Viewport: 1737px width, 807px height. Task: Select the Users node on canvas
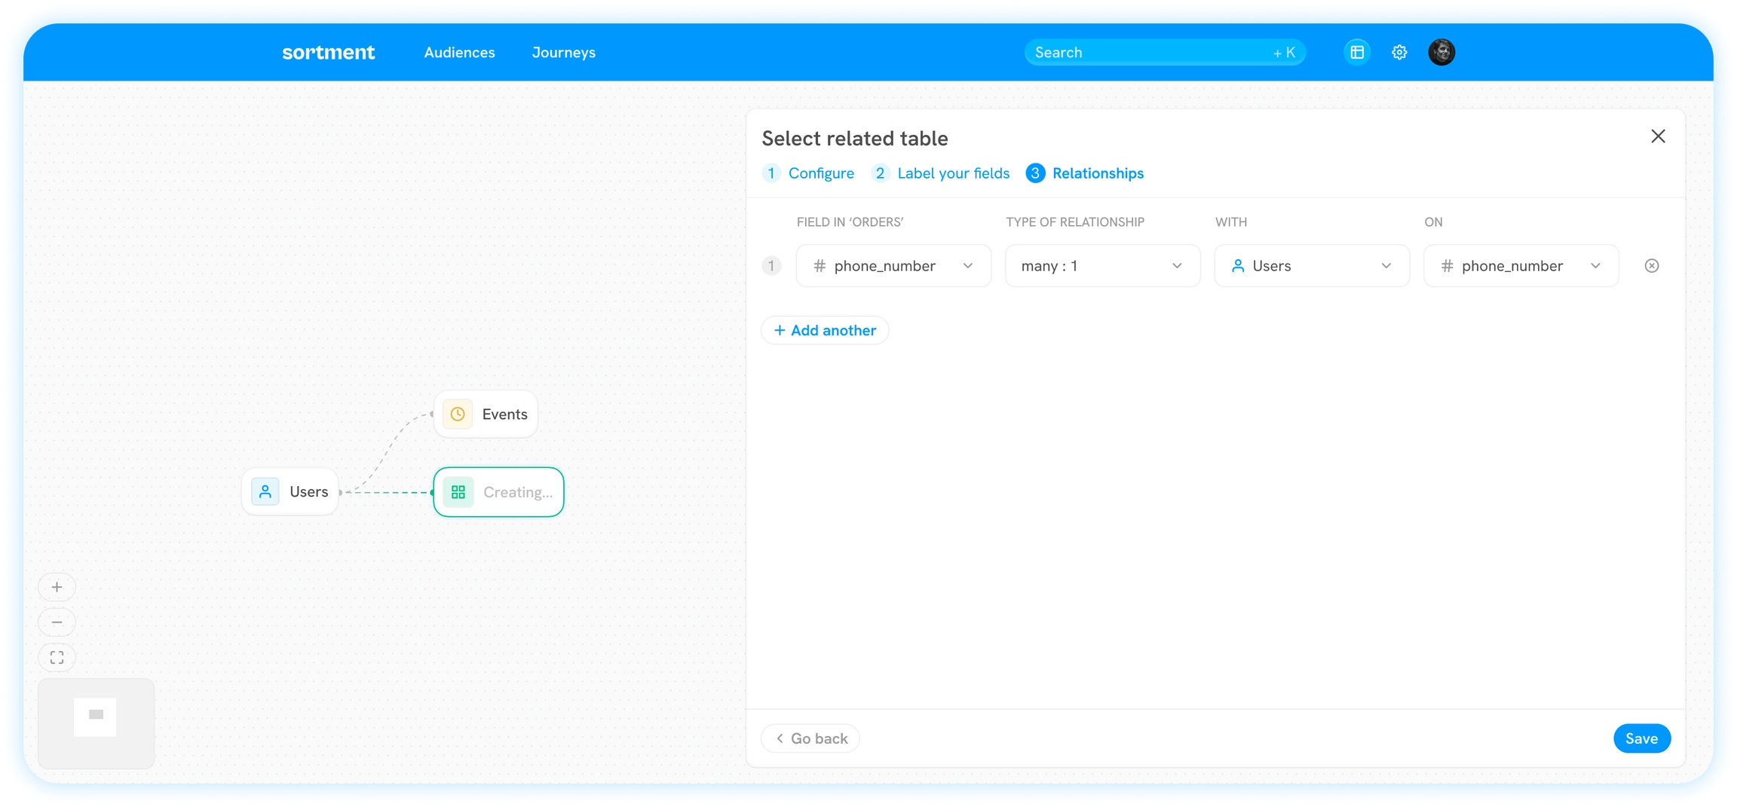[x=290, y=492]
